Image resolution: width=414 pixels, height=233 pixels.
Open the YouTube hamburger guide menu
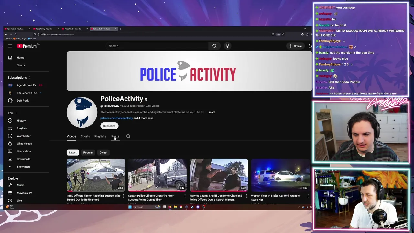(10, 46)
